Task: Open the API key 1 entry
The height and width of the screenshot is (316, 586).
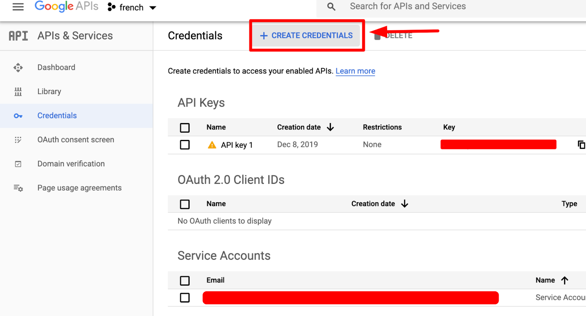Action: point(237,145)
